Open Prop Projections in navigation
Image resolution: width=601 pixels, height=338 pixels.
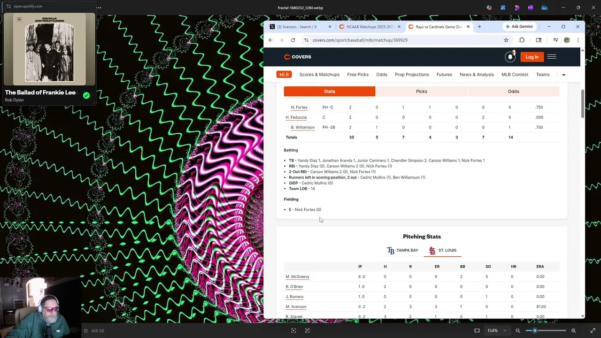(x=412, y=75)
